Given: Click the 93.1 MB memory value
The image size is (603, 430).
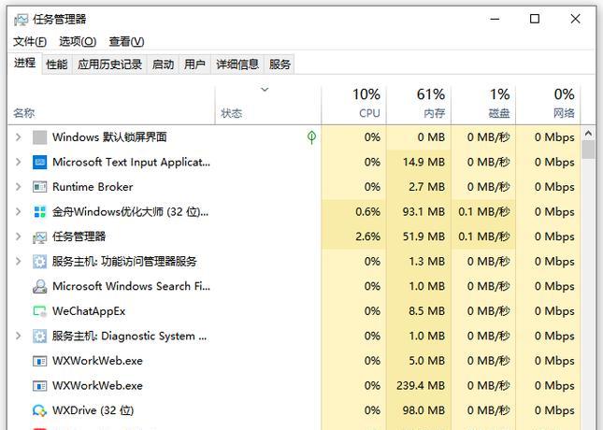Looking at the screenshot, I should click(x=424, y=211).
